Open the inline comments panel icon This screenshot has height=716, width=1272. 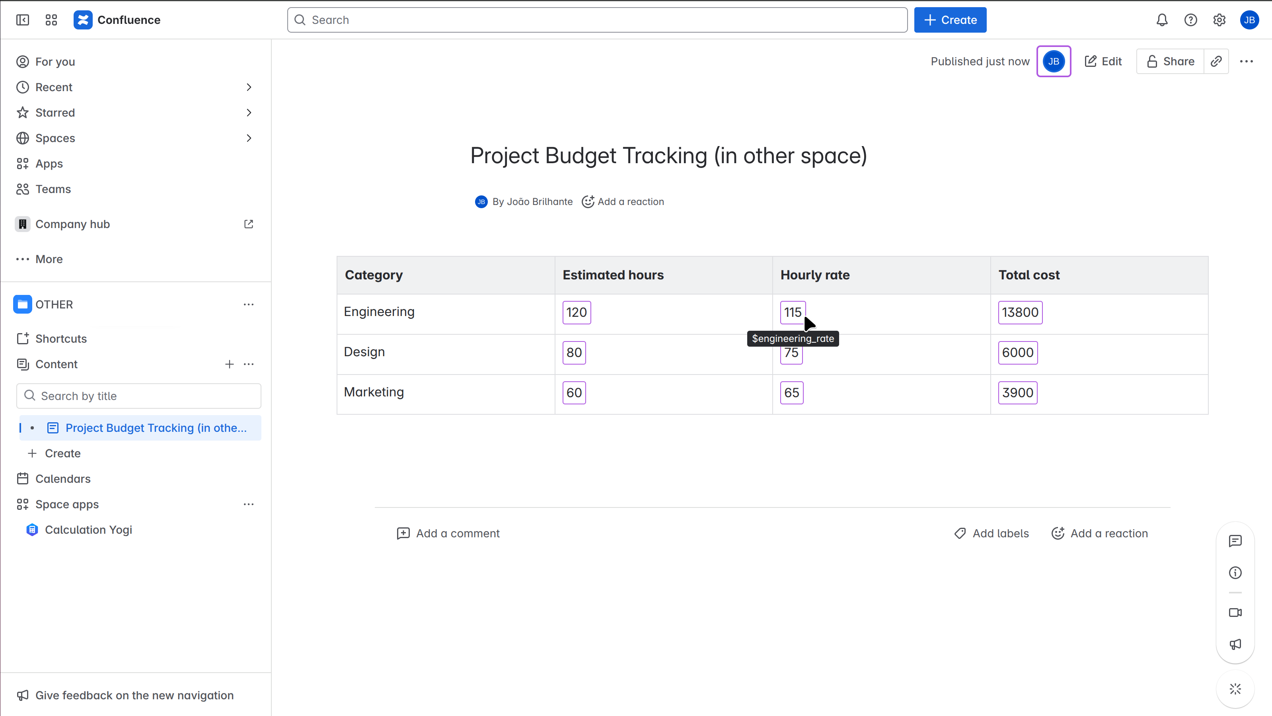(x=1235, y=541)
